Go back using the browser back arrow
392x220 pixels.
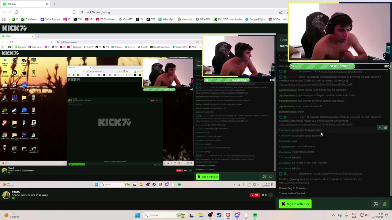(x=4, y=12)
